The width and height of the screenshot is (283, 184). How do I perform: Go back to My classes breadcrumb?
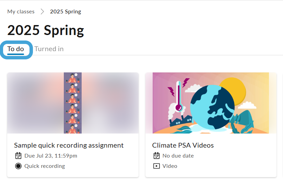point(21,12)
